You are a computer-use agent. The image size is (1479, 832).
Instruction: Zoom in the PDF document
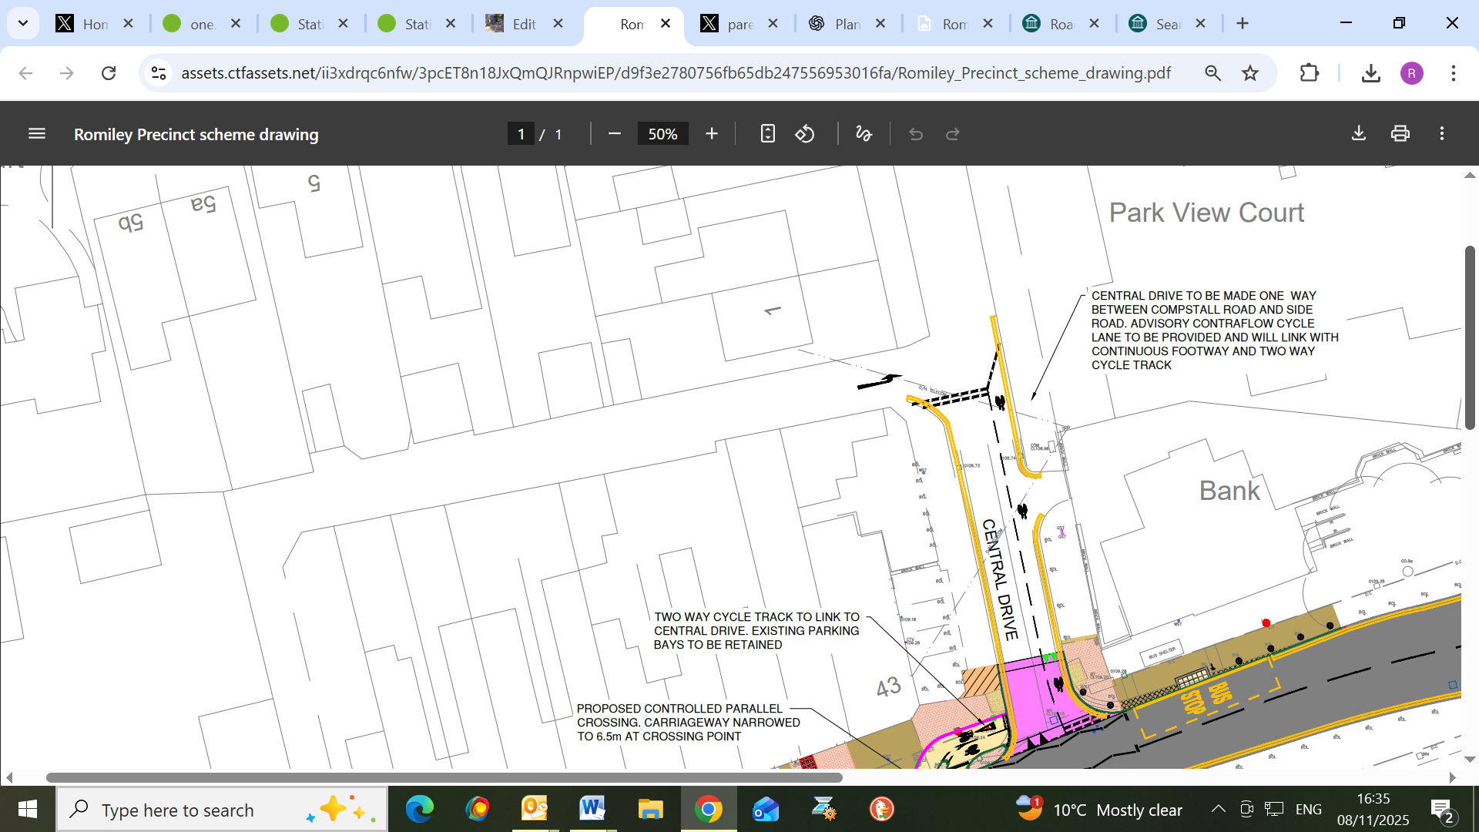coord(711,134)
